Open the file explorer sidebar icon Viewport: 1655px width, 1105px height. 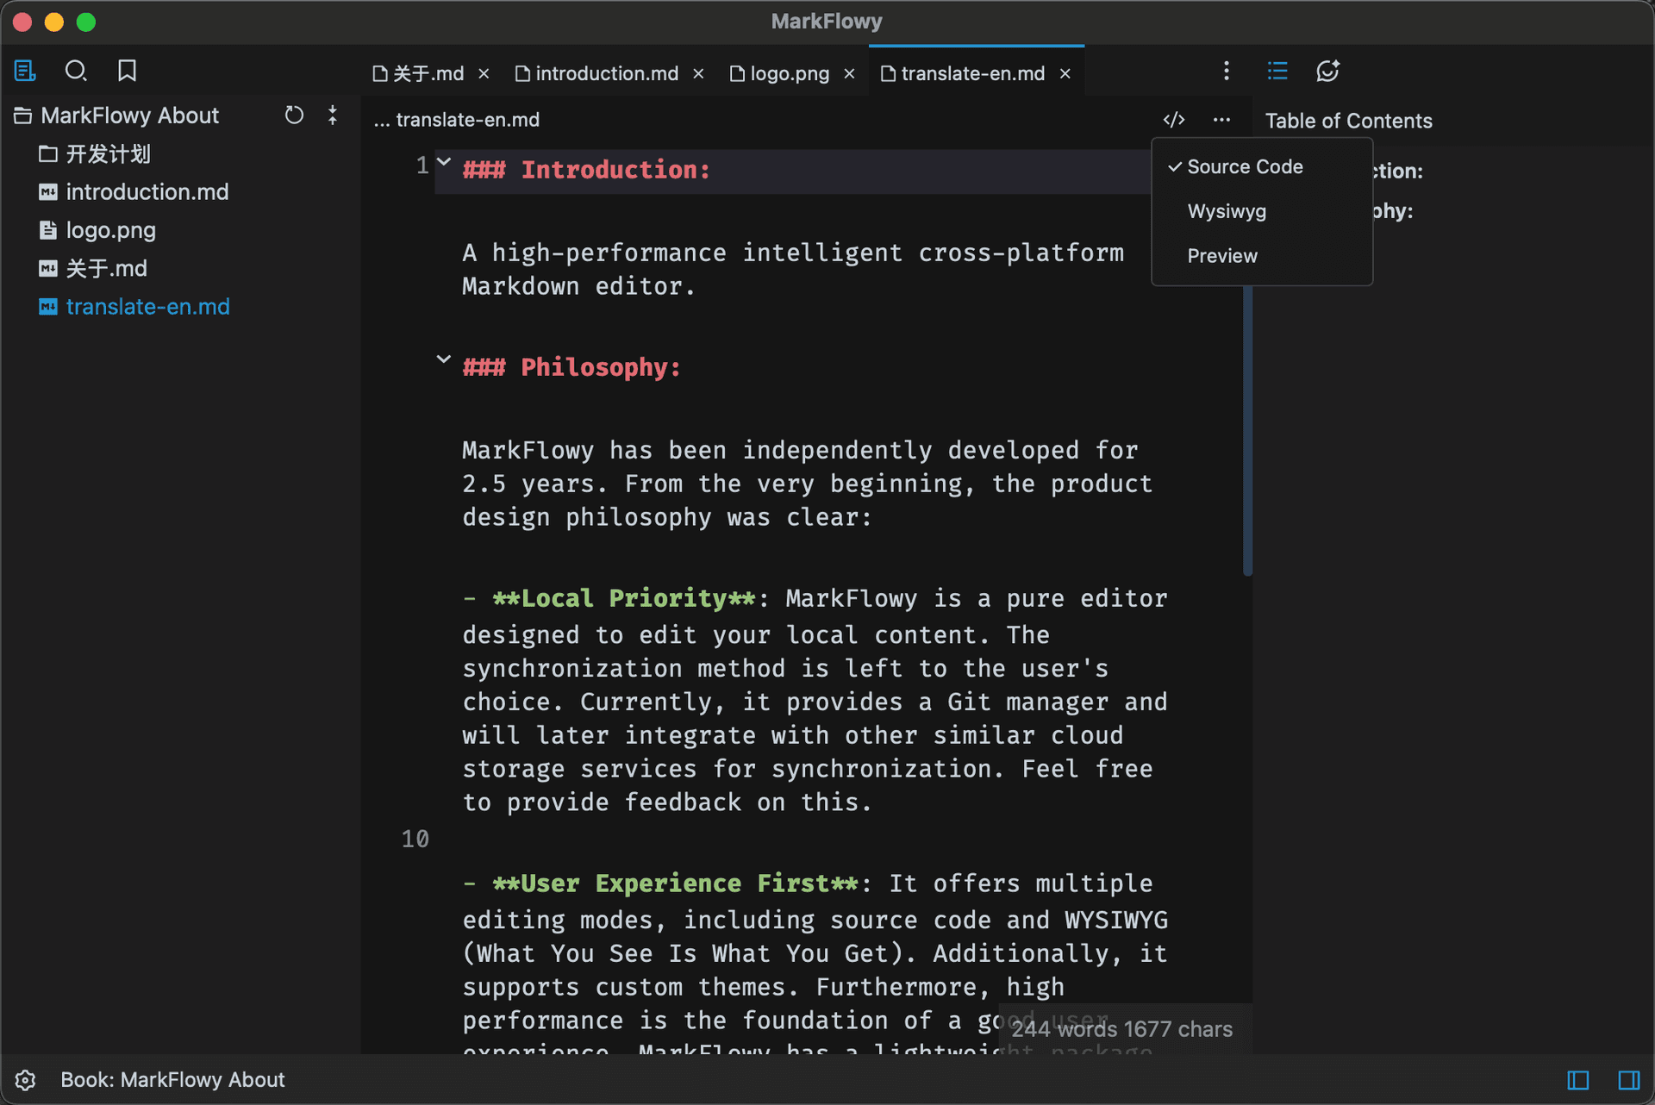pyautogui.click(x=25, y=71)
